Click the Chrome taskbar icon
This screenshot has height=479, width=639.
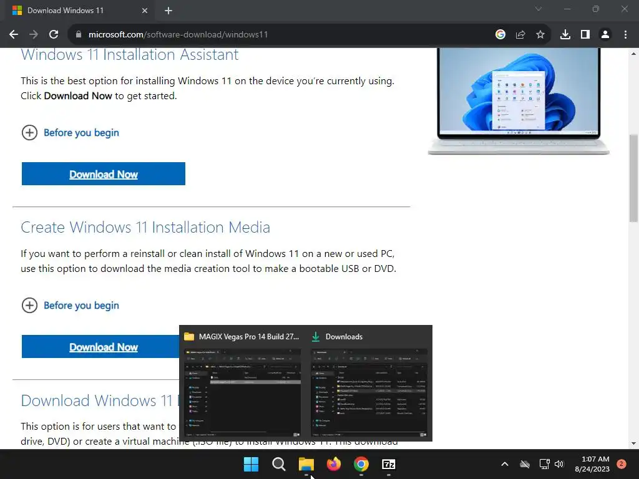tap(361, 464)
